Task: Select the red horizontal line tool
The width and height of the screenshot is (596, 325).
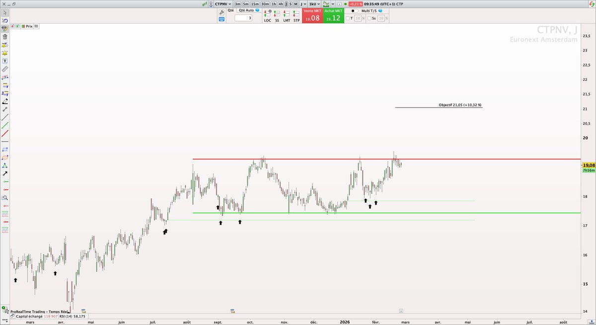Action: click(5, 189)
